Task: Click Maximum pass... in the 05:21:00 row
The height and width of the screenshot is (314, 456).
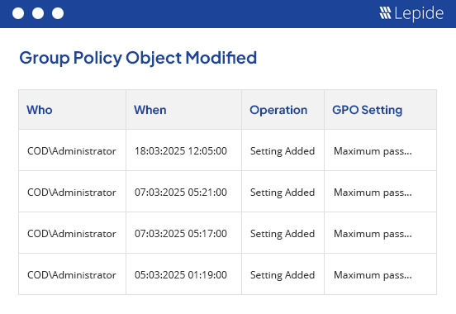Action: [x=373, y=193]
